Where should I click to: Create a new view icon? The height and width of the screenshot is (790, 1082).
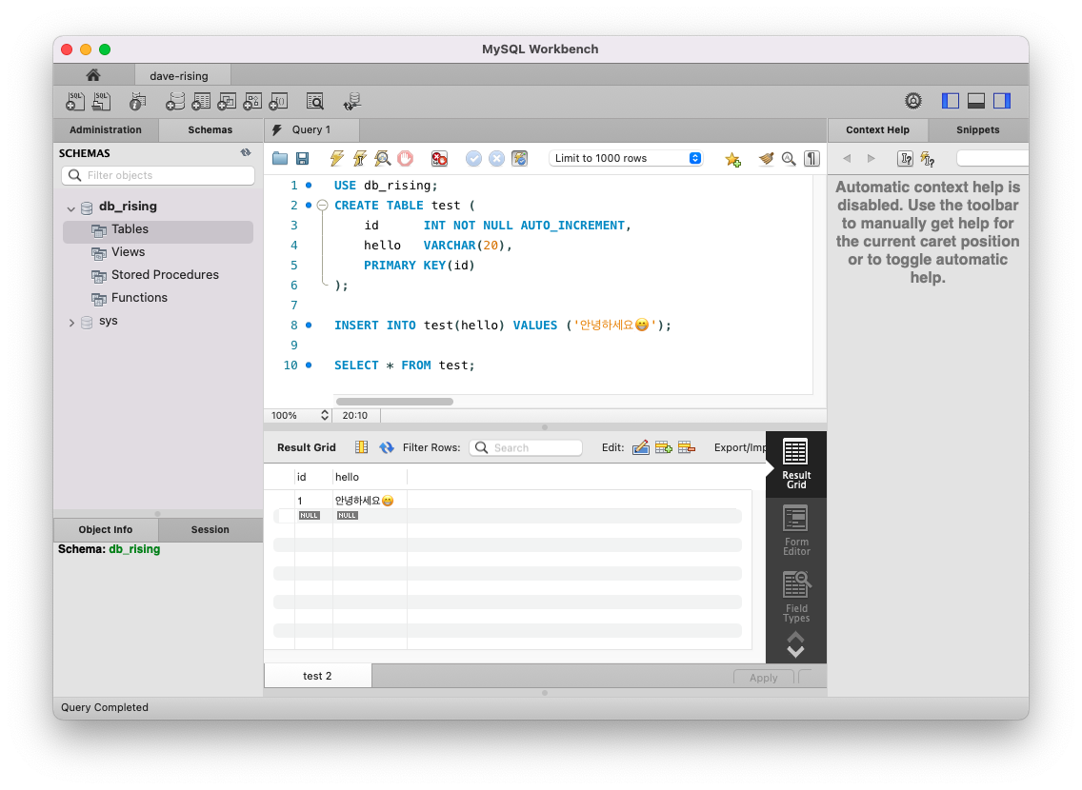click(x=227, y=101)
